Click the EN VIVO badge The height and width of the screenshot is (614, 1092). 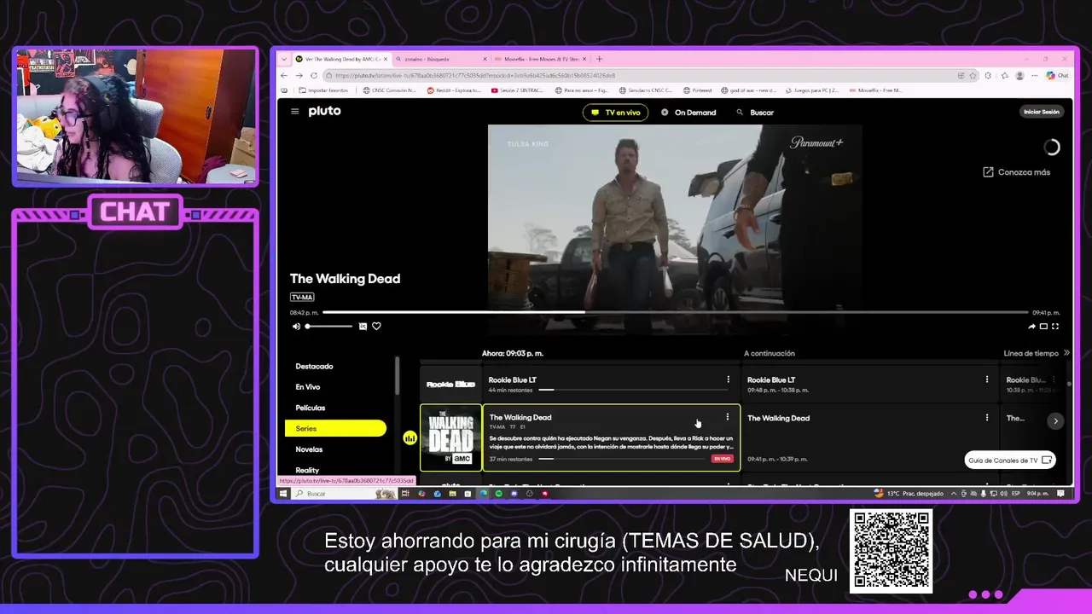point(722,459)
